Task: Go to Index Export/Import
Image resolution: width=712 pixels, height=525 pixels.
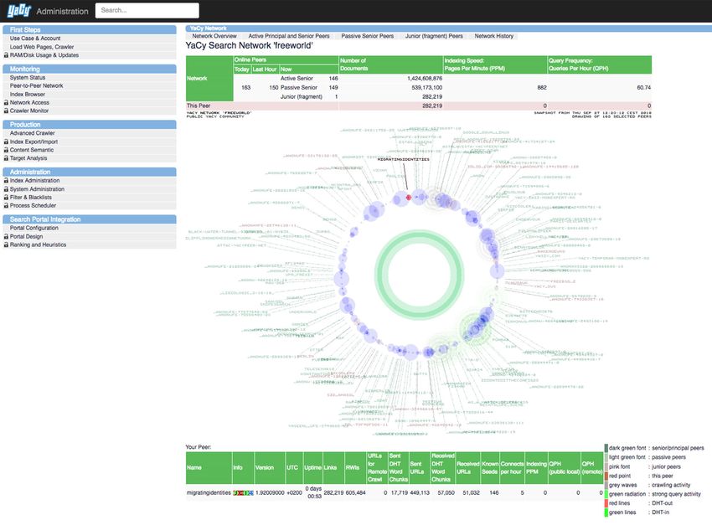Action: coord(34,142)
